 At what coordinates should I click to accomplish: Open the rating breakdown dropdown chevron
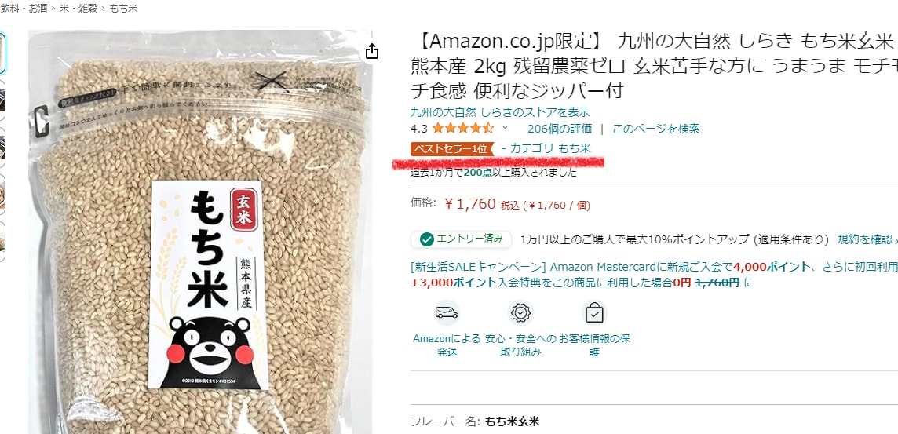[506, 128]
